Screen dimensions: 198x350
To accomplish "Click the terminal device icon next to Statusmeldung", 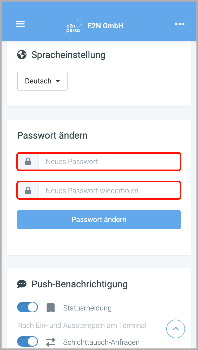I will (x=51, y=308).
